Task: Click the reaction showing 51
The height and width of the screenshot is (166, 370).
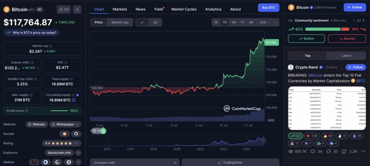Action: 342,136
